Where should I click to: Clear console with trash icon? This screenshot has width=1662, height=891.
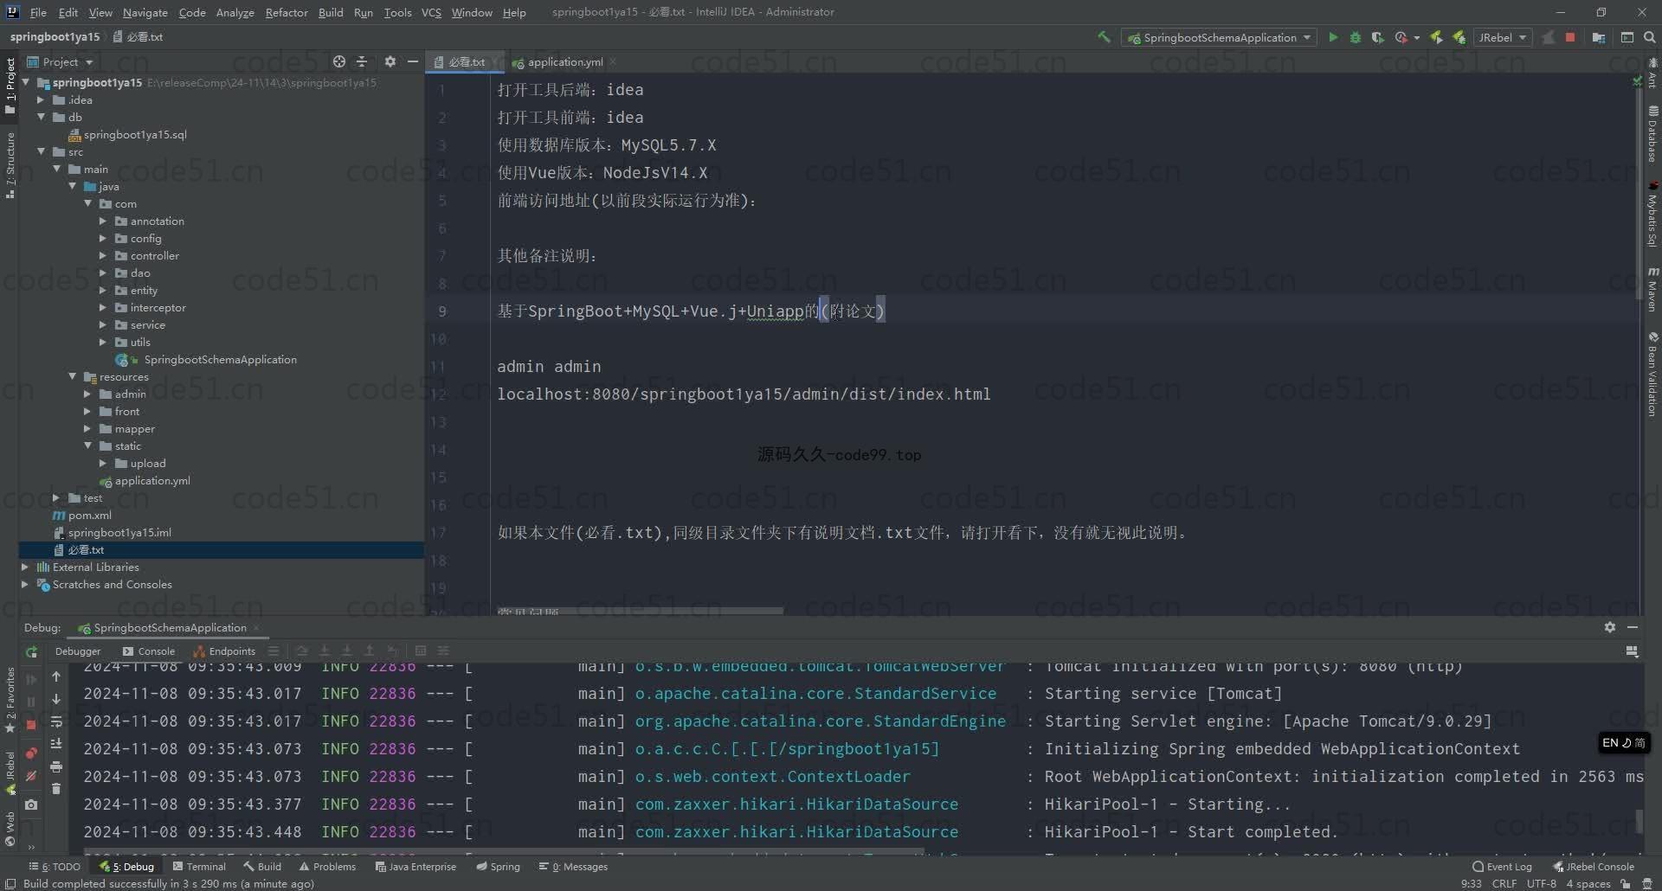coord(56,789)
